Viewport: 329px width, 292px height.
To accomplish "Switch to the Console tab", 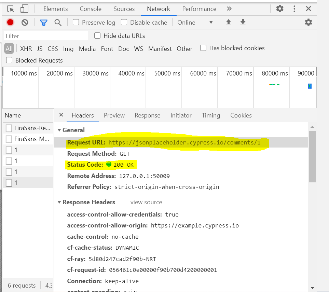I will click(x=91, y=9).
